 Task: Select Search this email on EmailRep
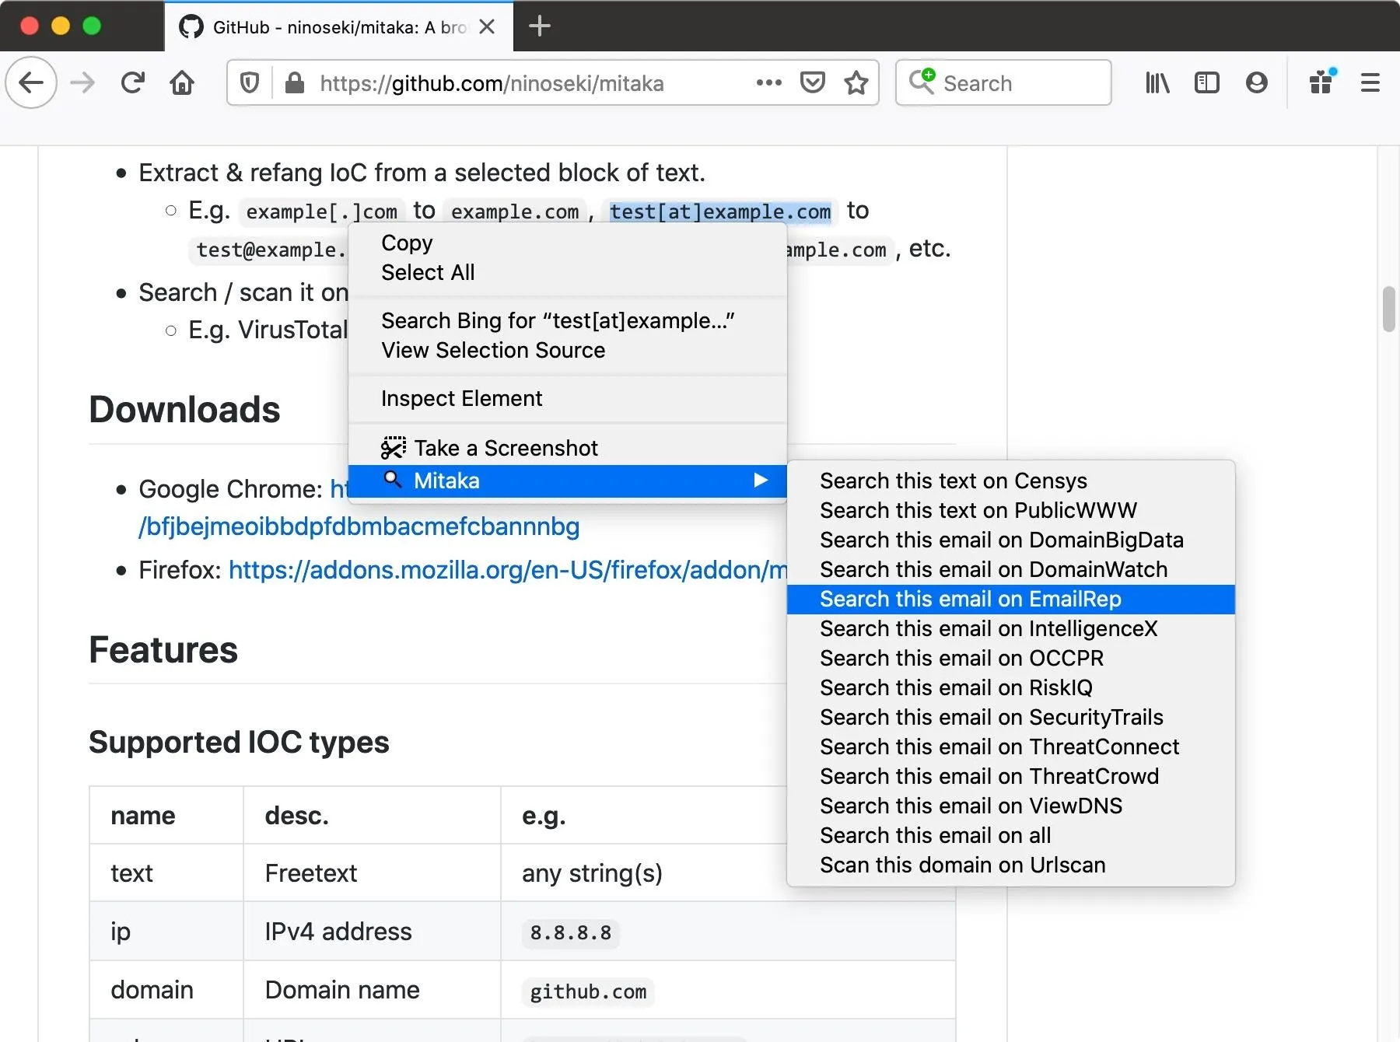[x=1011, y=599]
